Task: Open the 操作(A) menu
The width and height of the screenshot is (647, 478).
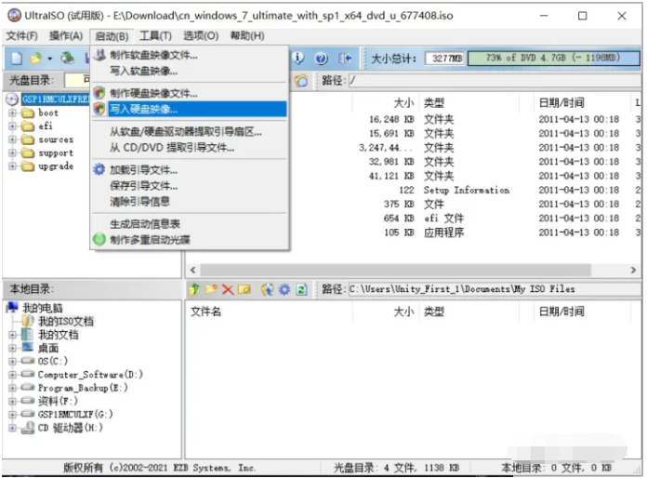Action: [x=66, y=36]
